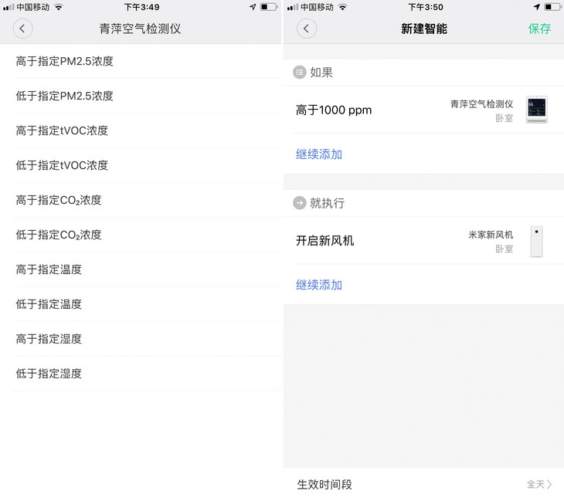Tap 继续添加 under 如果 section
Screen dimensions: 564x501
[x=318, y=154]
